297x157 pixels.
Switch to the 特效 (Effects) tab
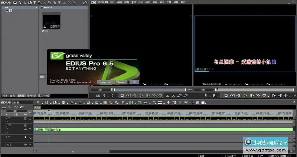[4, 96]
